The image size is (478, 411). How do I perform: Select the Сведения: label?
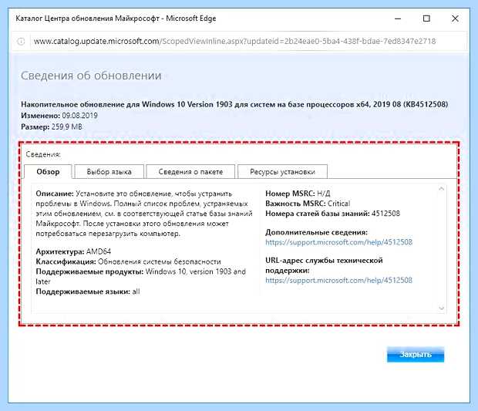43,154
